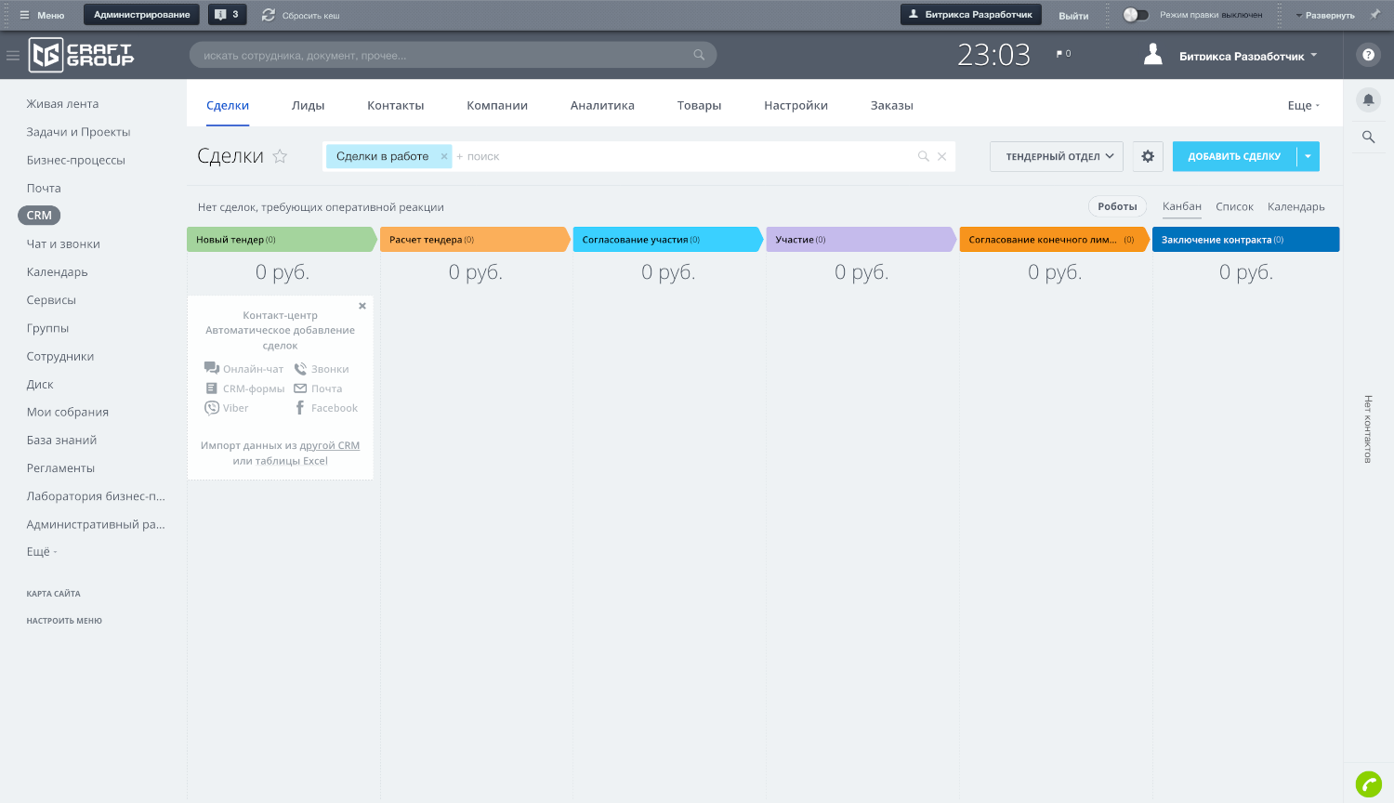Expand the Еще menu in CRM tabs

click(x=1303, y=105)
